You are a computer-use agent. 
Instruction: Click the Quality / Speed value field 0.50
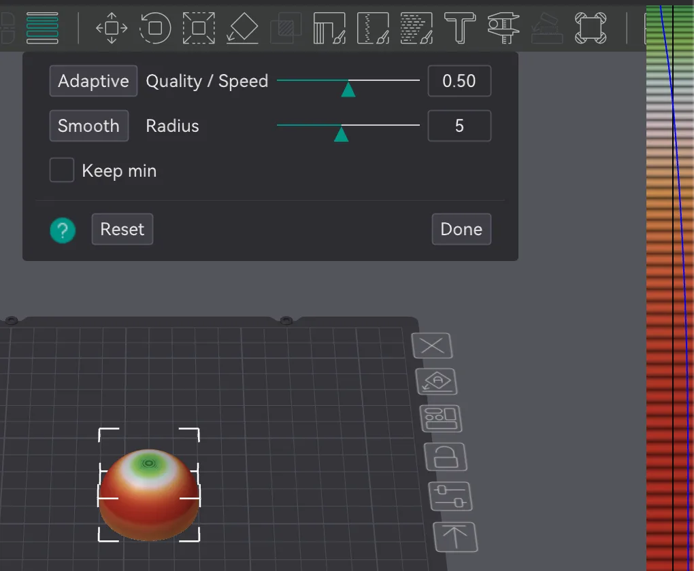[x=459, y=81]
